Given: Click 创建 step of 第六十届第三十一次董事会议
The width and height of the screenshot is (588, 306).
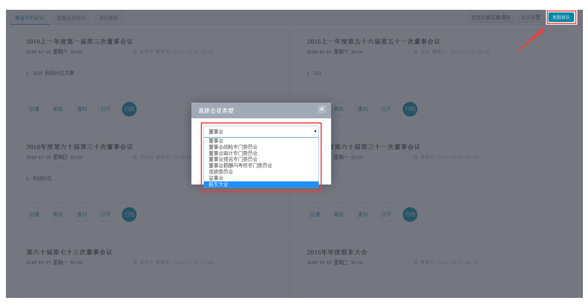Looking at the screenshot, I should 315,214.
